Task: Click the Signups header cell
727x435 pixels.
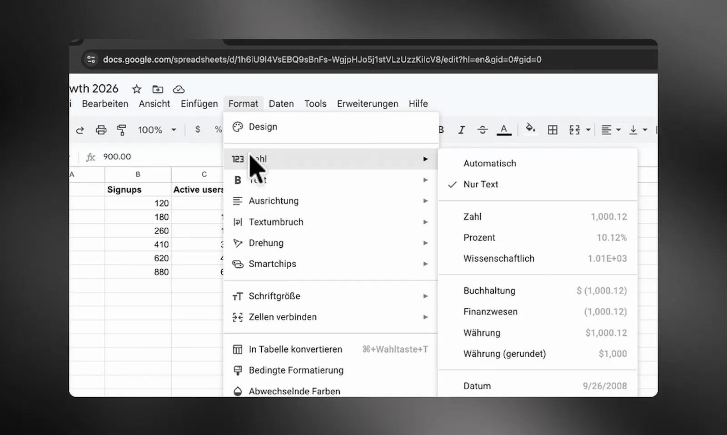Action: click(138, 190)
